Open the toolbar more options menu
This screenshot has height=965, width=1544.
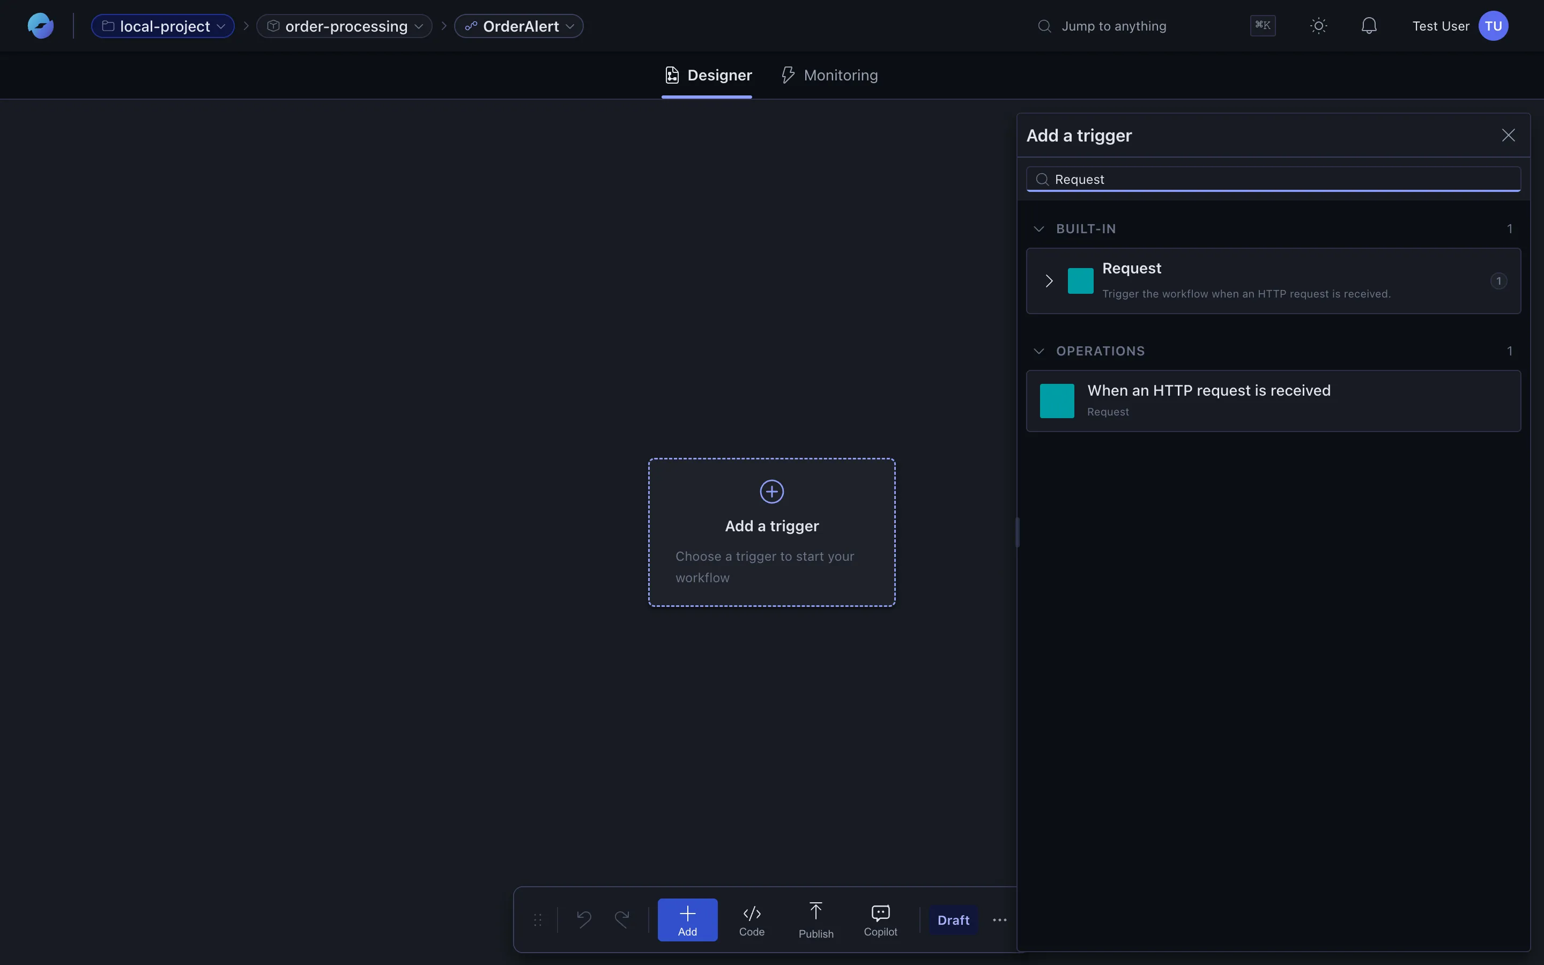pos(1000,919)
